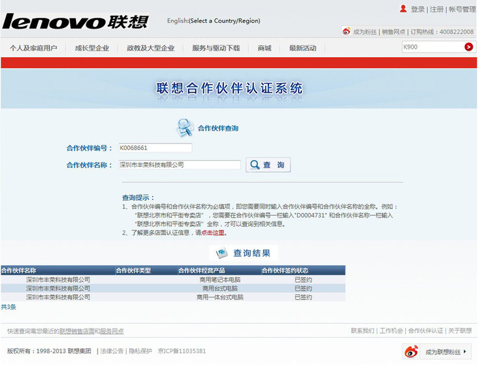
Task: Click 已签约 in the 商用笔记本电脑 row
Action: pos(303,279)
